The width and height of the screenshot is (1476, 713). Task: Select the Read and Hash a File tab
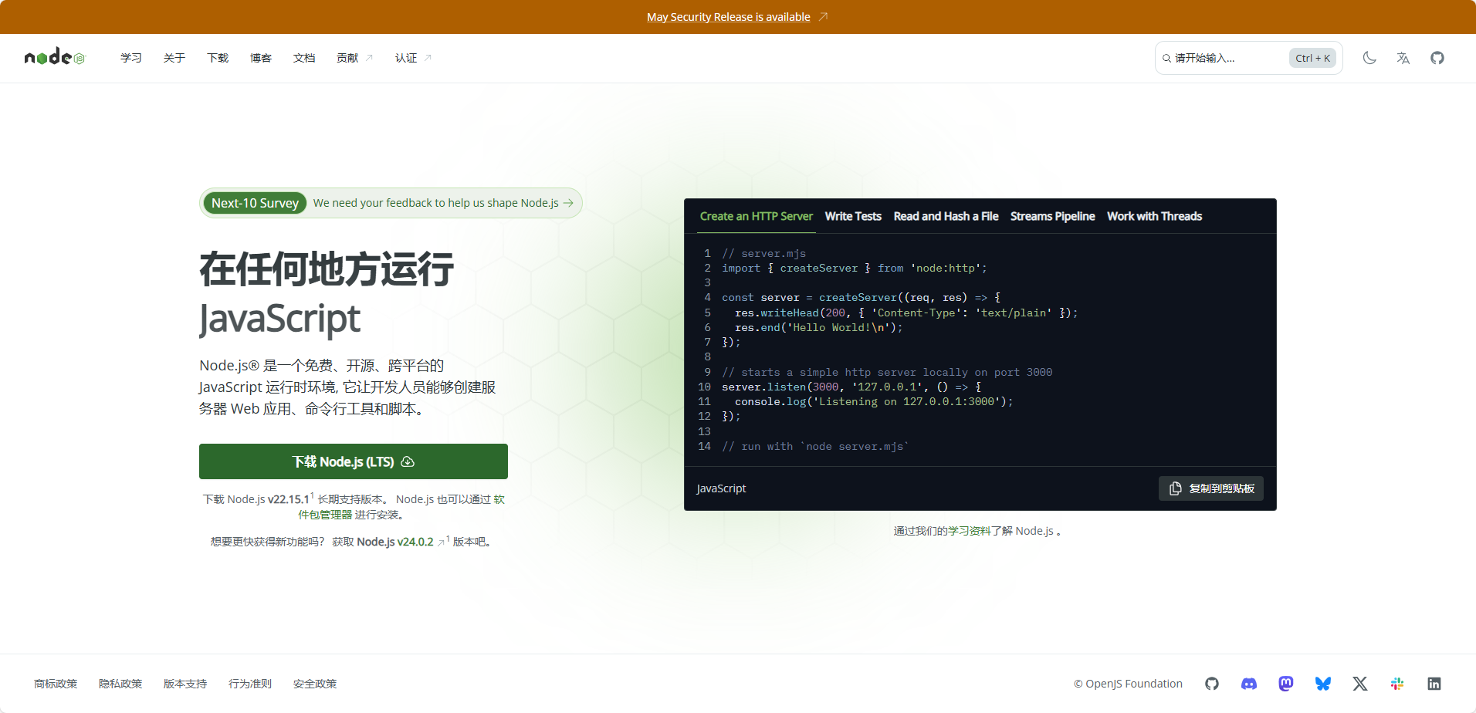(x=946, y=216)
